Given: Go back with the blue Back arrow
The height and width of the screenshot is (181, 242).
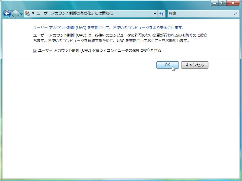Looking at the screenshot, I should coord(7,14).
